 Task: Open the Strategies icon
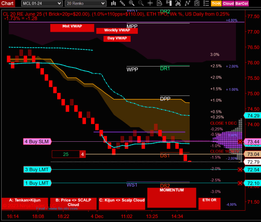(197, 3)
